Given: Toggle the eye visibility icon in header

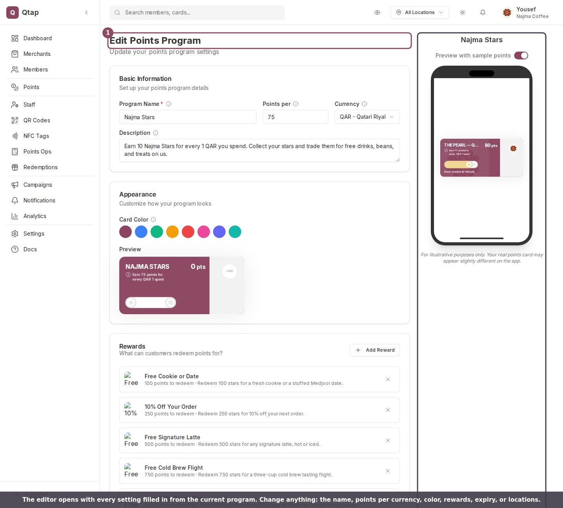Looking at the screenshot, I should 377,13.
